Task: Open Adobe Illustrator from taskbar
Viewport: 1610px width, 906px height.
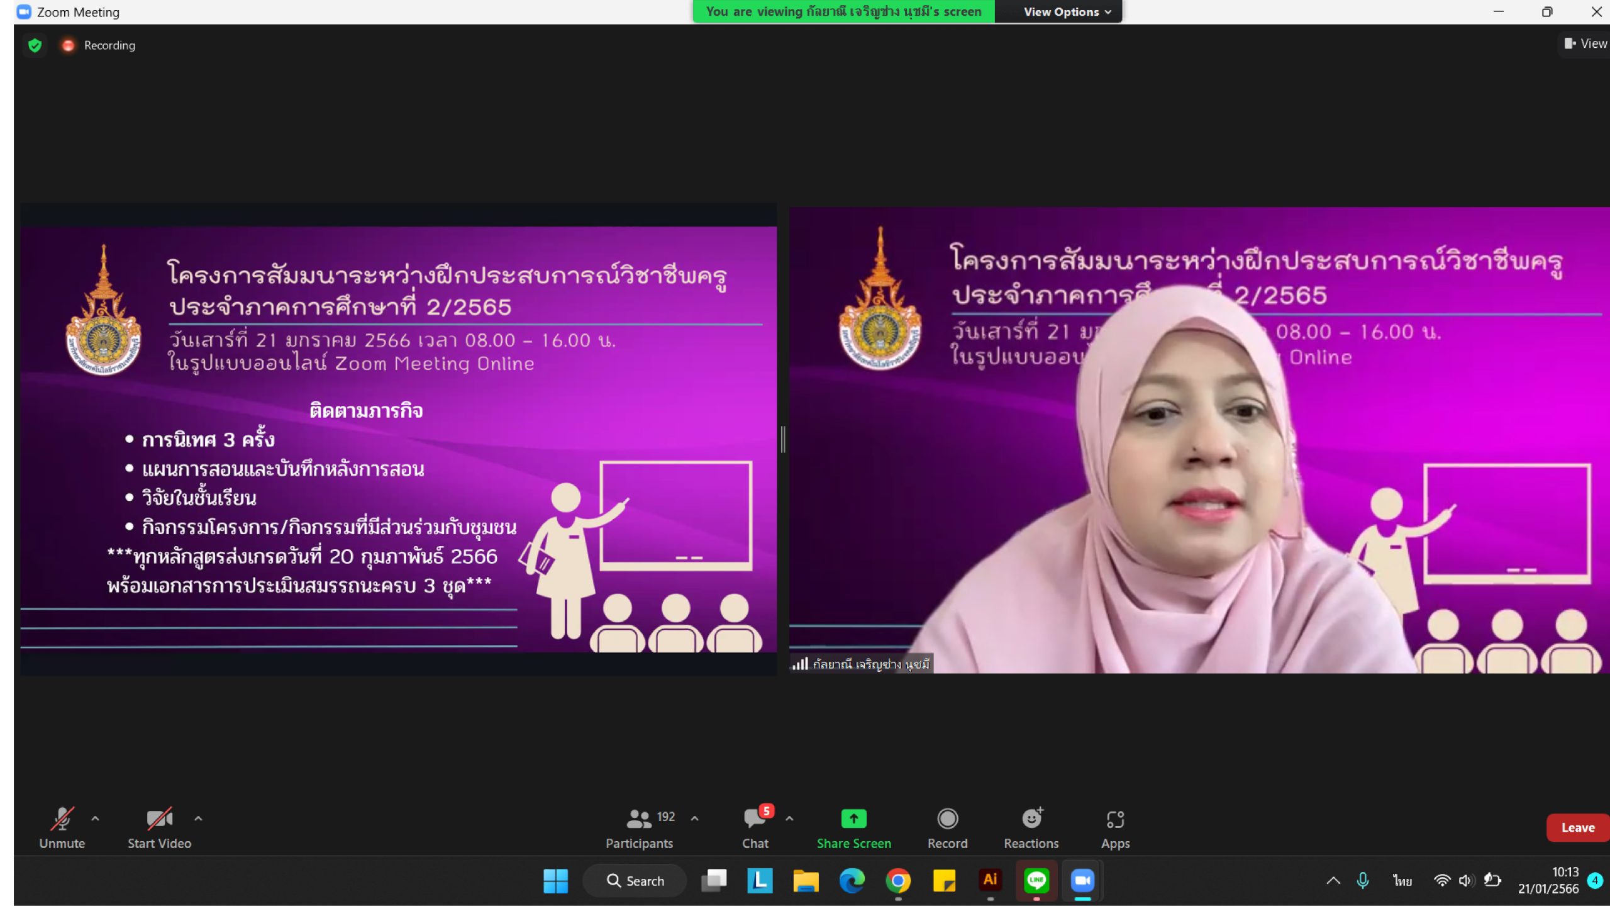Action: click(991, 880)
